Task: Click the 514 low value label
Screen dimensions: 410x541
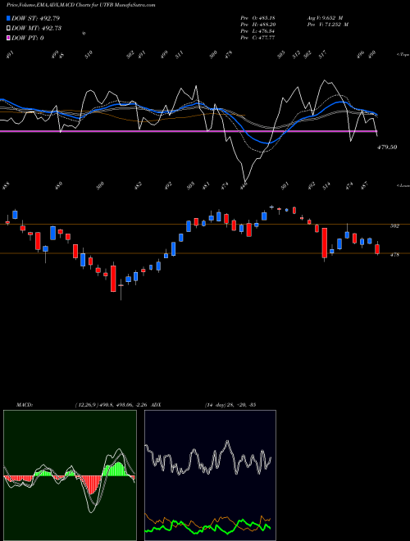Action: click(326, 186)
